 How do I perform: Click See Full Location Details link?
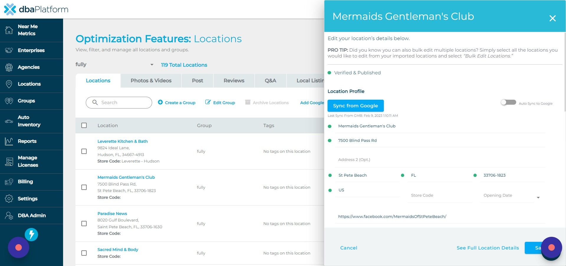pyautogui.click(x=488, y=248)
